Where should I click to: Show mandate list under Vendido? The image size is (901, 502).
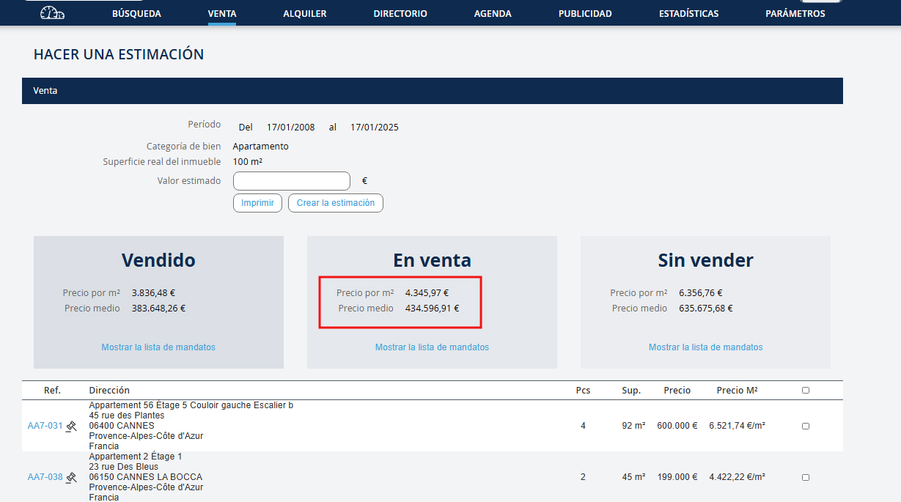click(x=158, y=347)
